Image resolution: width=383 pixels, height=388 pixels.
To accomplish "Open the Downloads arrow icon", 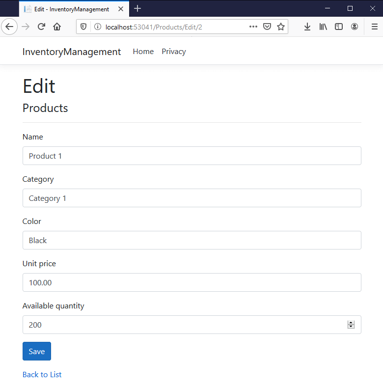I will coord(307,27).
